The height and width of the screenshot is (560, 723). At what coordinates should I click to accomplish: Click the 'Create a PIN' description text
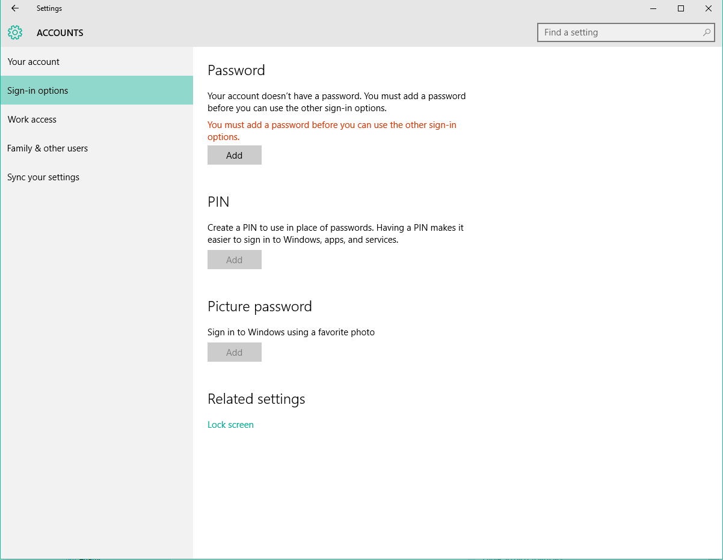coord(336,234)
